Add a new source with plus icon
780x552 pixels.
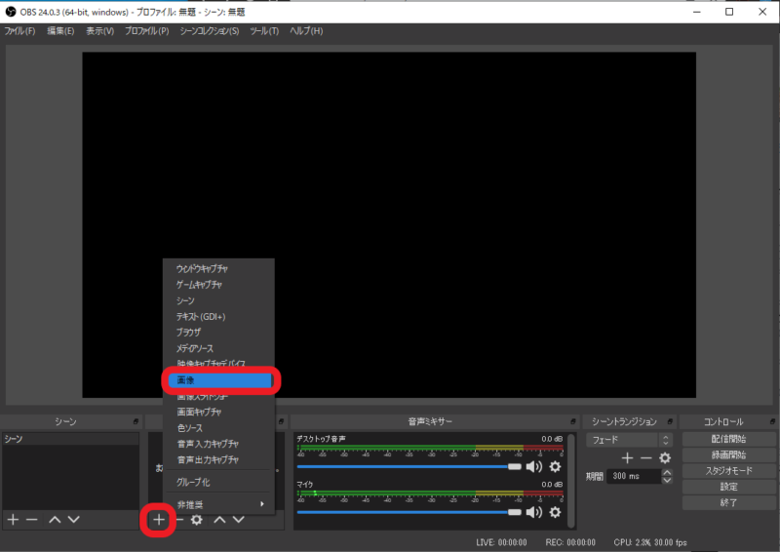(x=159, y=520)
